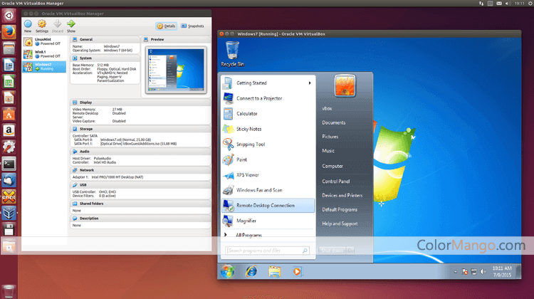Expand the Getting Started submenu arrow
This screenshot has height=299, width=534.
(310, 83)
